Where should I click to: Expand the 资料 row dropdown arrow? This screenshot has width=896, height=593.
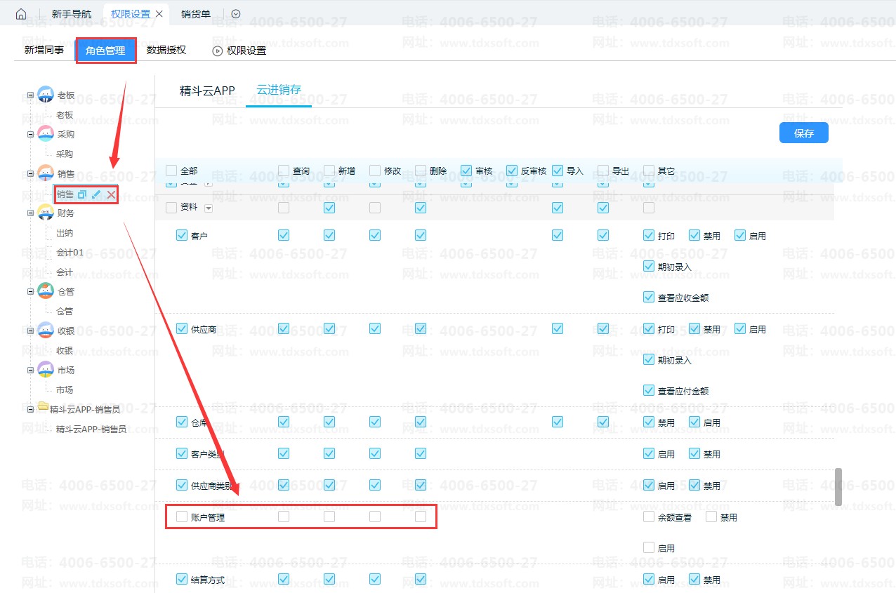pyautogui.click(x=209, y=208)
